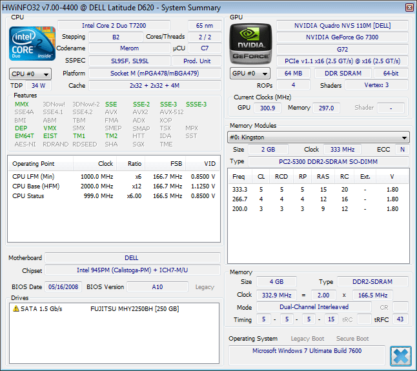Click the 4 GB total memory size field
Image resolution: width=417 pixels, height=371 pixels.
pos(276,282)
